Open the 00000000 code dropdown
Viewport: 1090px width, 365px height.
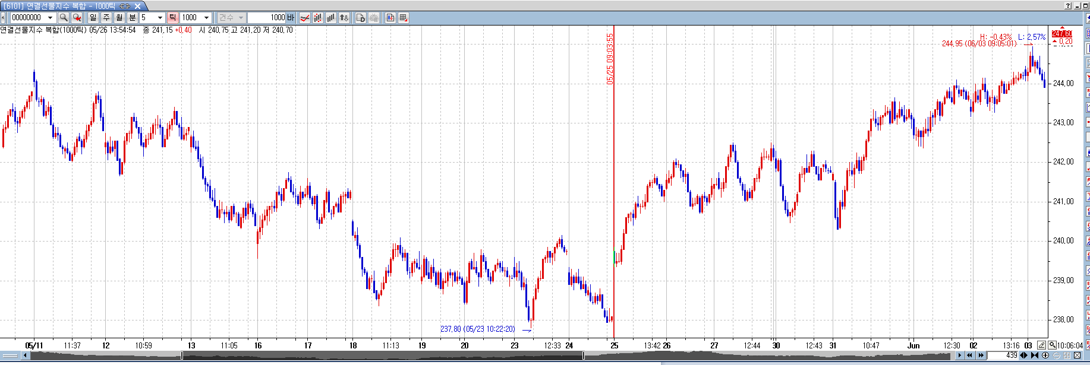coord(50,18)
